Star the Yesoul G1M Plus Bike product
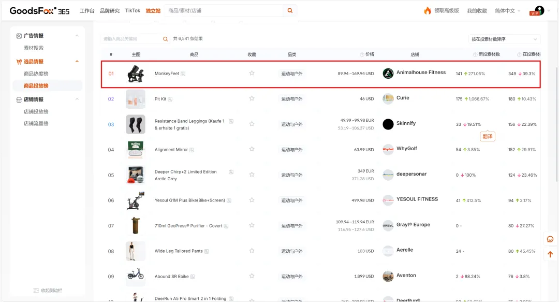 pos(252,200)
